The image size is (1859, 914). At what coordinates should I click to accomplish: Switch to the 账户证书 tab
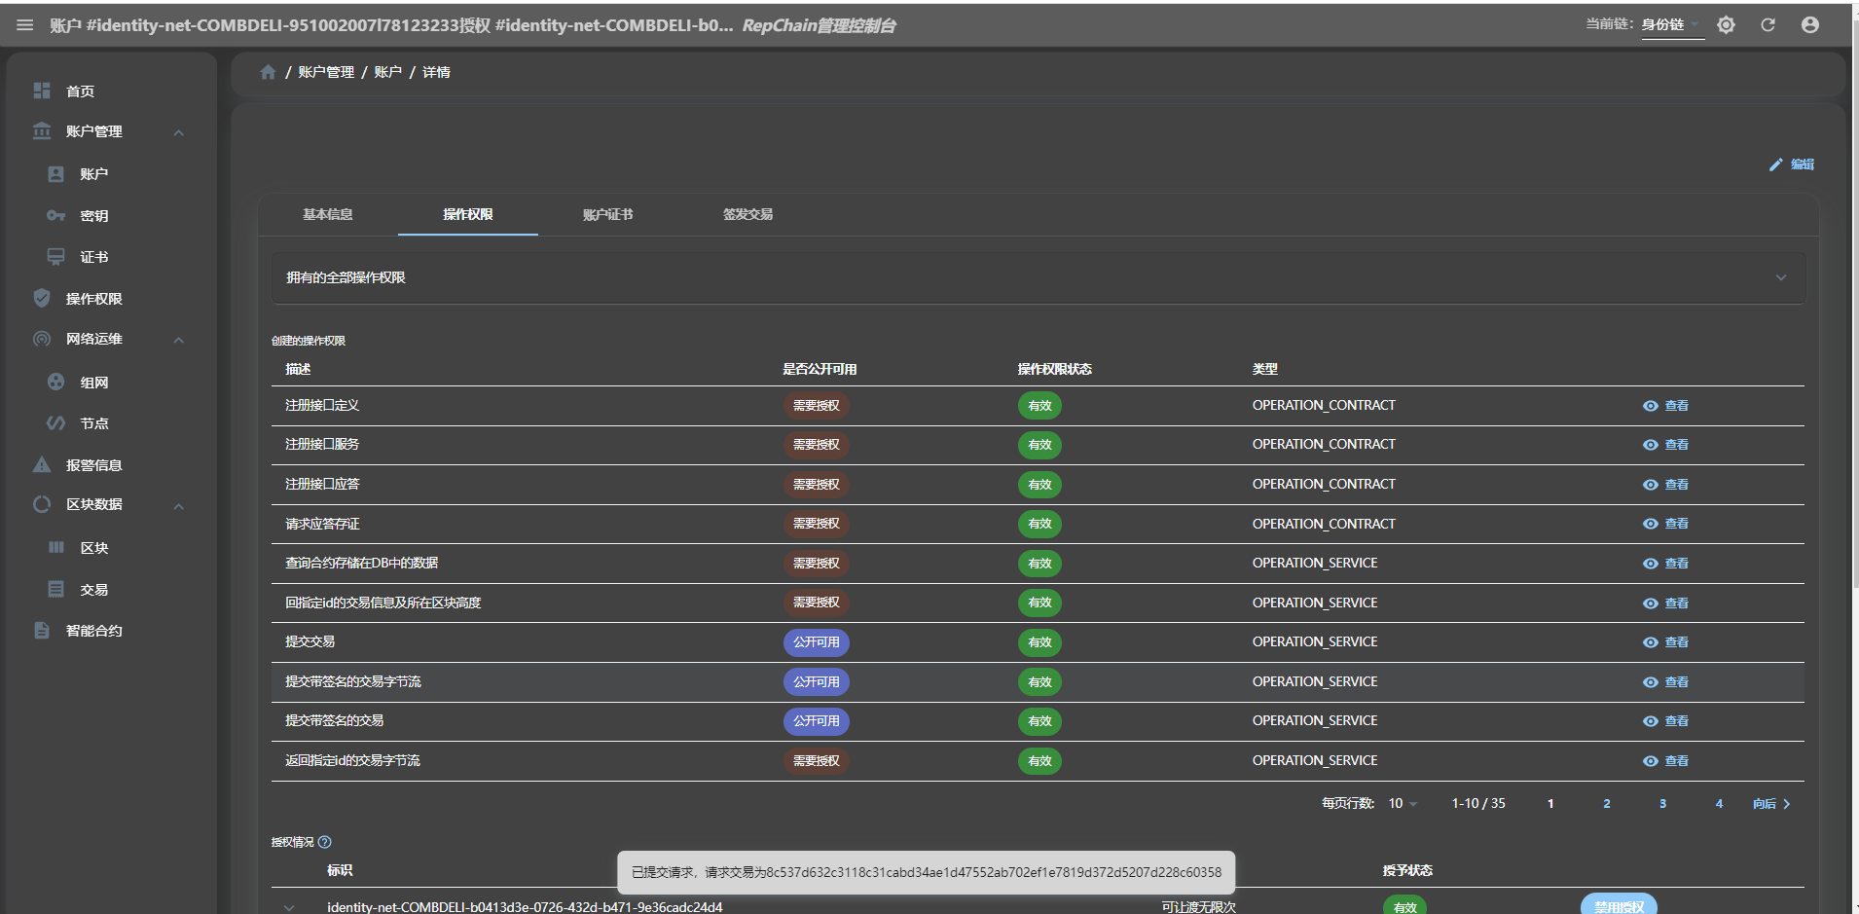click(608, 214)
